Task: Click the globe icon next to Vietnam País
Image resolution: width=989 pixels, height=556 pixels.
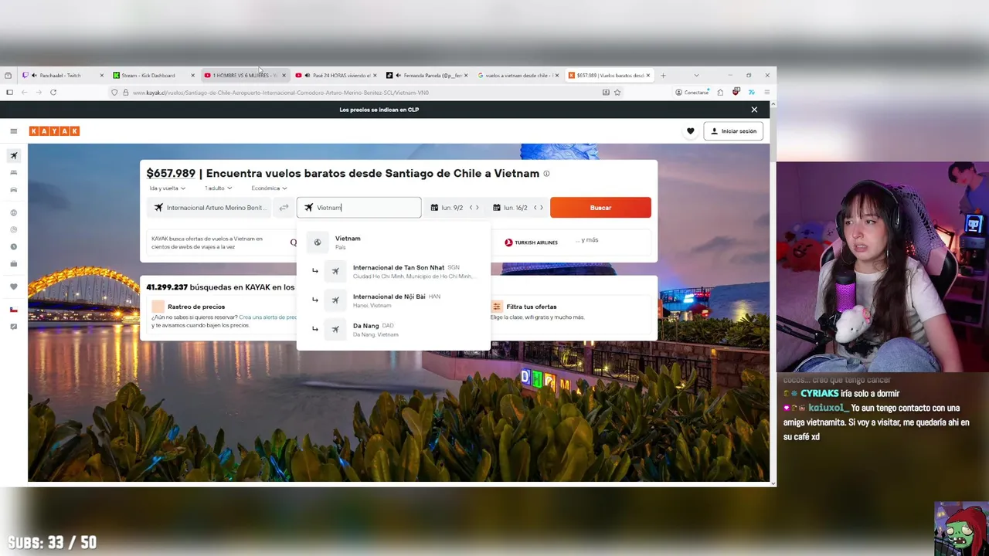Action: click(318, 242)
